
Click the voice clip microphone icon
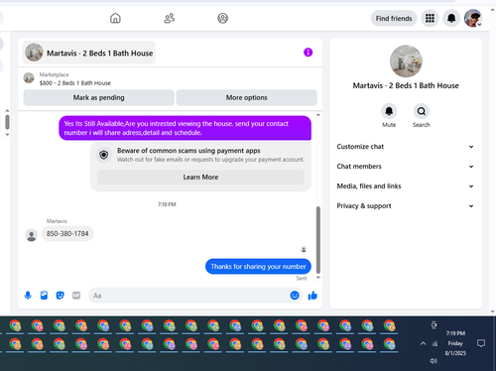coord(28,296)
